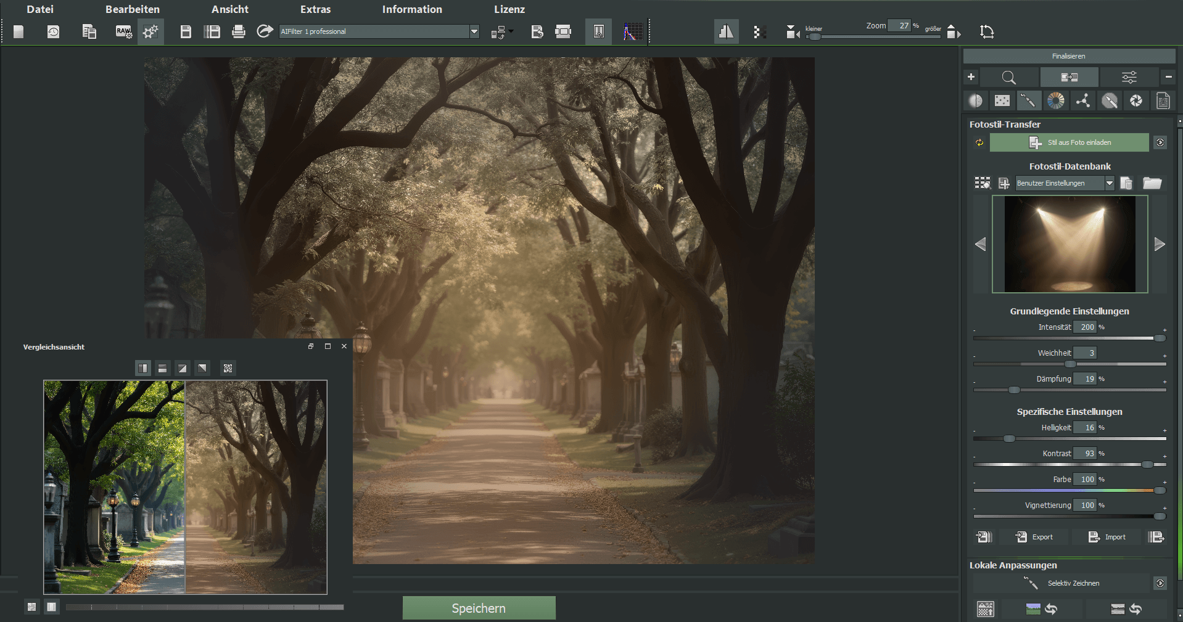This screenshot has width=1183, height=622.
Task: Select the dotted grain rectangle tool icon
Action: [1002, 100]
